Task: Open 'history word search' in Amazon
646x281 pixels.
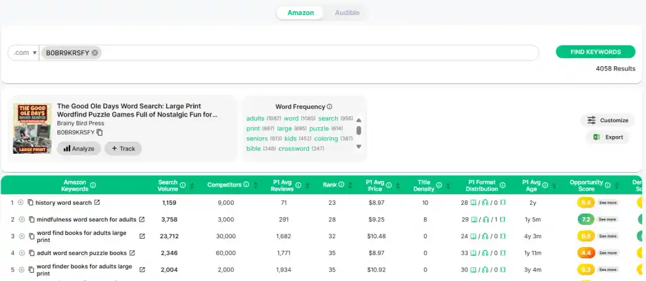Action: pos(97,202)
